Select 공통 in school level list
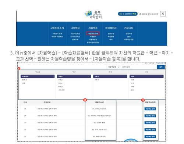184x144 pixels. coord(24,83)
